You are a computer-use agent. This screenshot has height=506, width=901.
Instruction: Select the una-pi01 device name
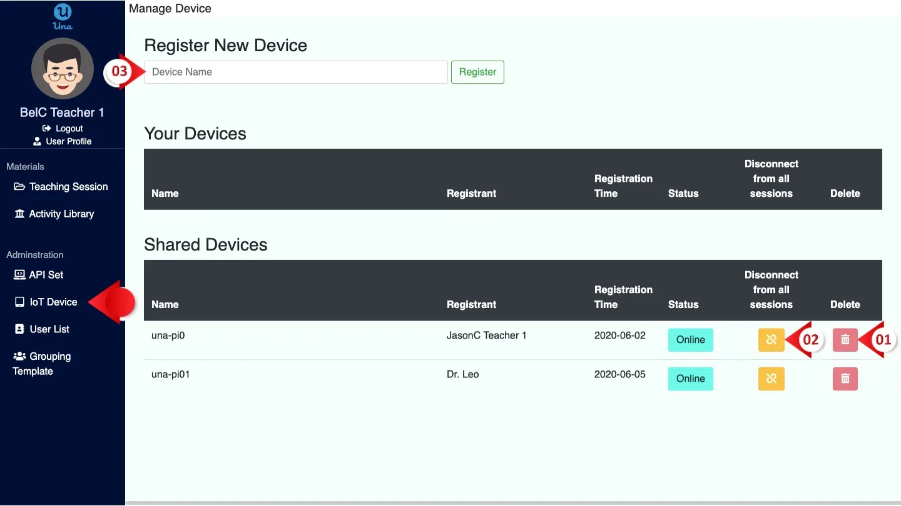pos(171,374)
